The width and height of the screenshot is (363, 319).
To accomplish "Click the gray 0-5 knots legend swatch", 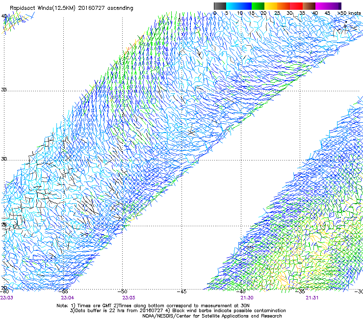I will [x=220, y=6].
